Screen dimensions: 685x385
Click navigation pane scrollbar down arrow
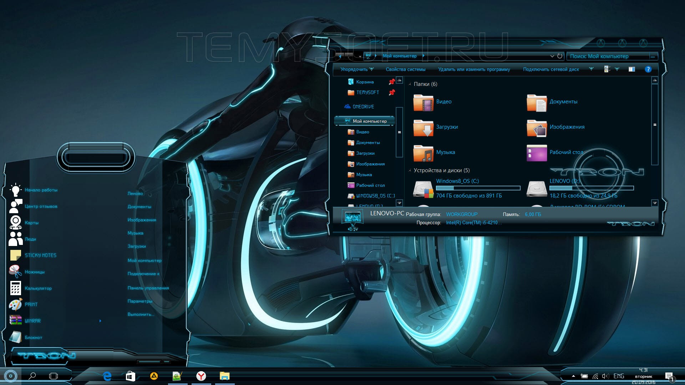[x=399, y=203]
